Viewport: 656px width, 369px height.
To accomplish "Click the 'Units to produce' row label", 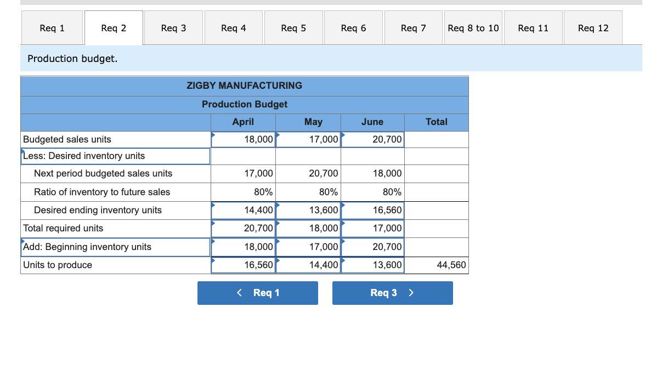I will [58, 265].
